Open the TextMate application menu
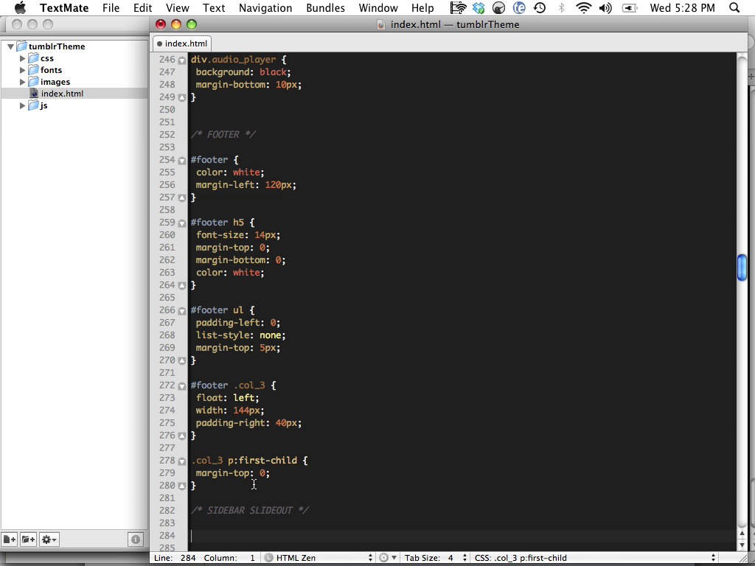Viewport: 755px width, 566px height. [64, 7]
